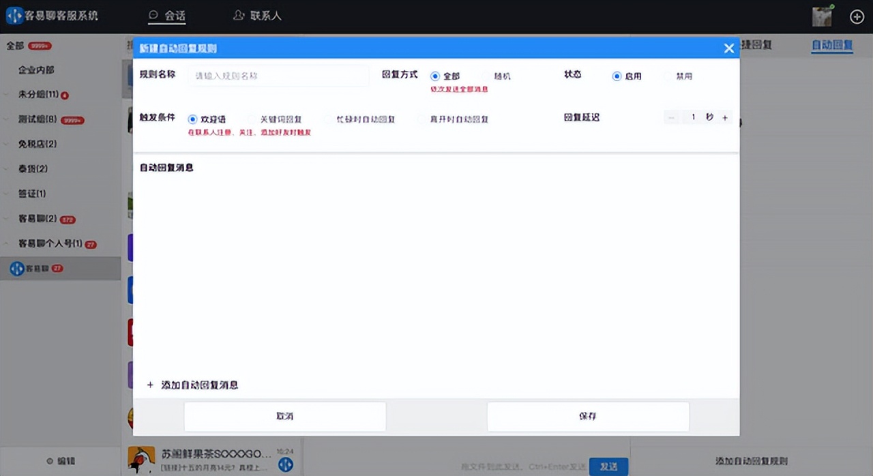Click the contacts icon beside 联系人
Viewport: 873px width, 476px height.
(x=240, y=14)
